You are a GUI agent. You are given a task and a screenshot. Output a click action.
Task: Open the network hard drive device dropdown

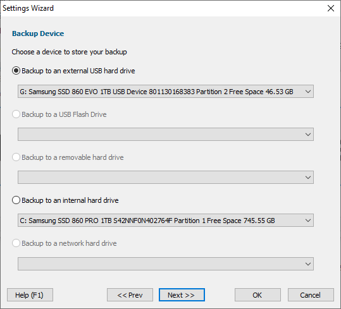[x=166, y=264]
